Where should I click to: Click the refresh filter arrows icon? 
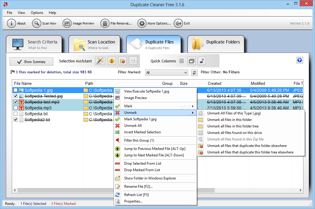point(194,72)
